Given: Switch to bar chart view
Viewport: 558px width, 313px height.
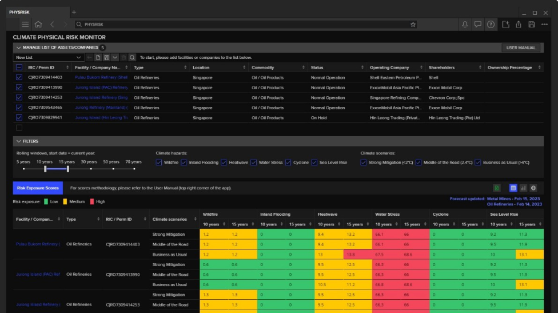Looking at the screenshot, I should click(523, 188).
